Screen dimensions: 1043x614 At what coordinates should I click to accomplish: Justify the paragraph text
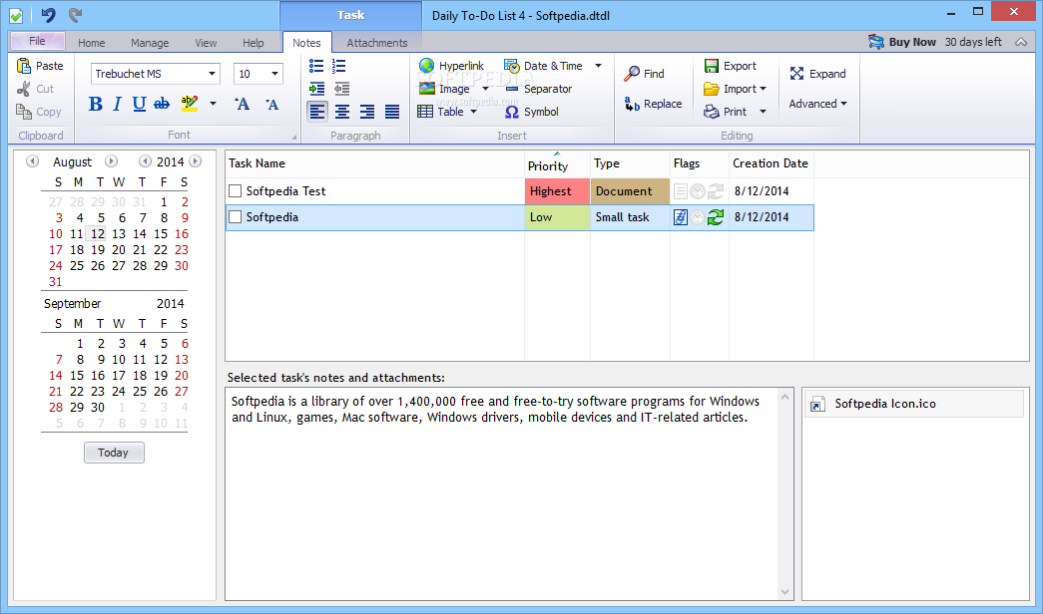click(392, 112)
